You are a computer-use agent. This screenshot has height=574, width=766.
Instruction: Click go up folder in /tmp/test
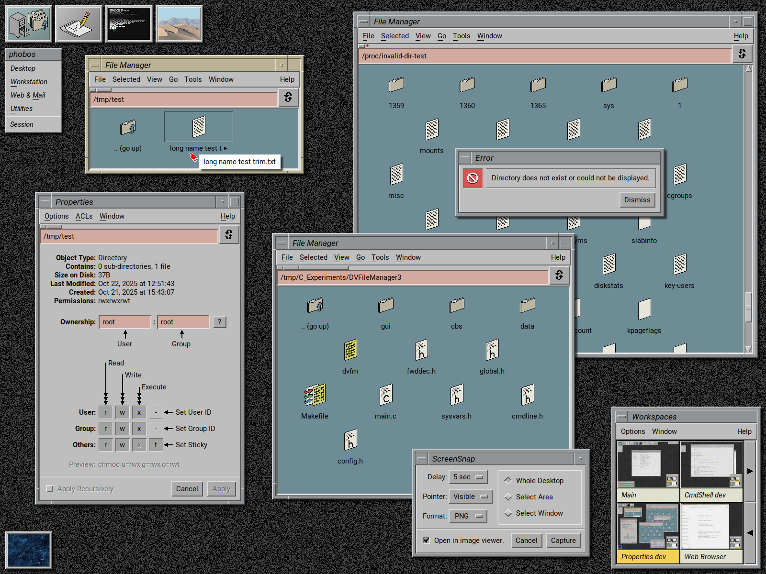click(128, 128)
